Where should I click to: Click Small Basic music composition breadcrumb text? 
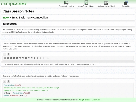(x=30, y=18)
